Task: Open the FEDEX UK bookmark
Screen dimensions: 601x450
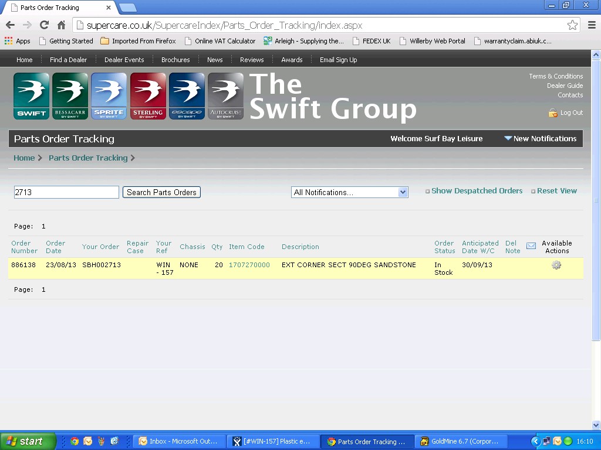Action: 372,41
